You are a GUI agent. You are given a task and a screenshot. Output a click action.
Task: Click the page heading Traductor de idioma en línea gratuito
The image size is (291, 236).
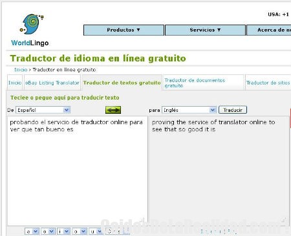pyautogui.click(x=98, y=58)
